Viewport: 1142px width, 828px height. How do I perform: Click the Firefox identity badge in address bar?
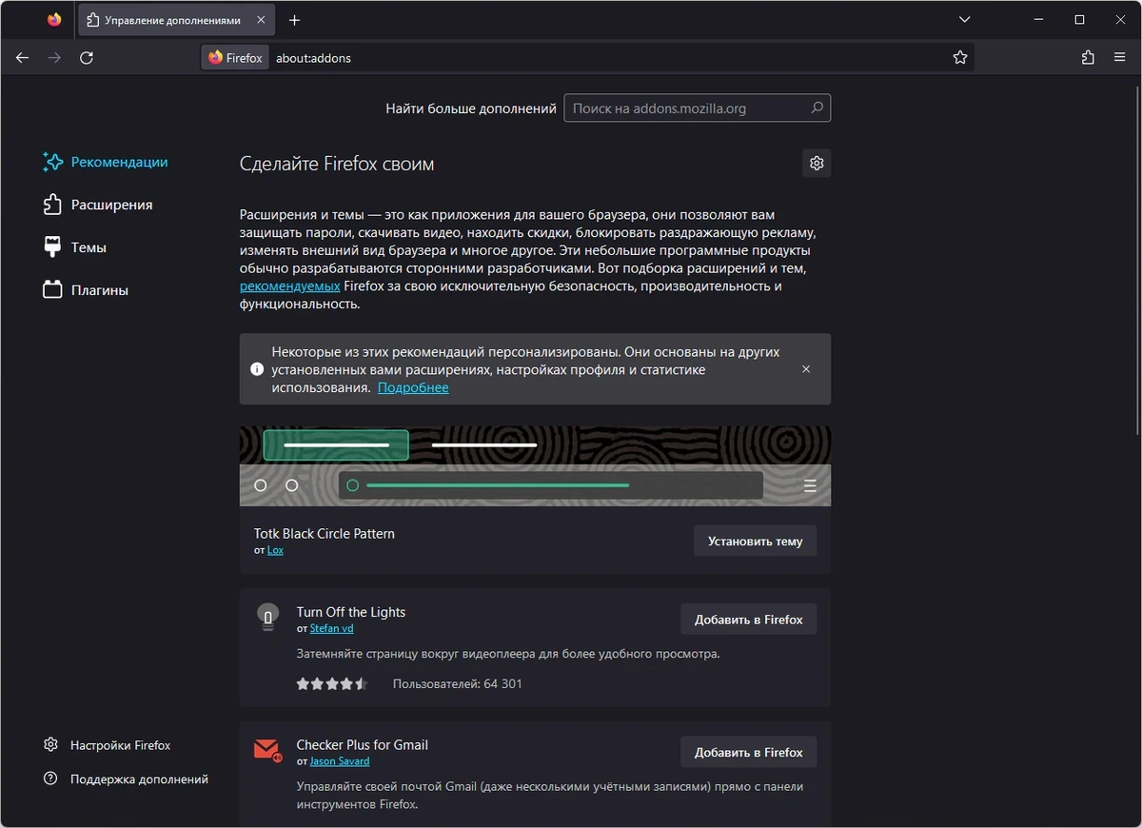click(x=235, y=58)
